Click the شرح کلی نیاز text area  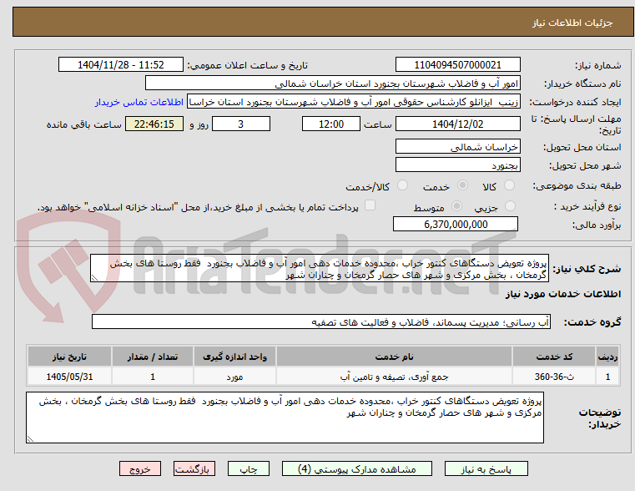pos(320,268)
